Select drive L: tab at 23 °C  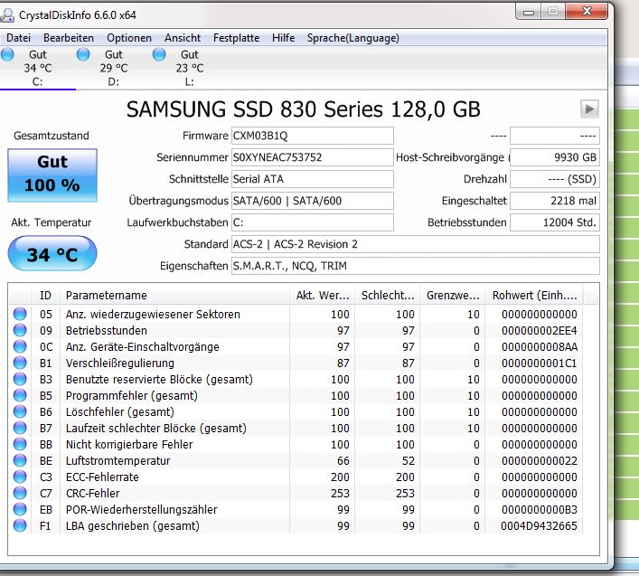click(x=189, y=68)
